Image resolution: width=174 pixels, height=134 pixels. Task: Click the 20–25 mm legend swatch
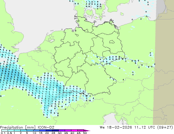click(49, 130)
